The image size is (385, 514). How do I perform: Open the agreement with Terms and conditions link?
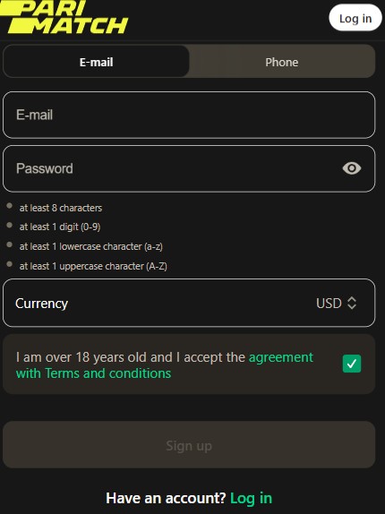pos(165,365)
